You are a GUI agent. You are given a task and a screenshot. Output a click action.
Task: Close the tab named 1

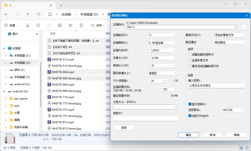click(51, 5)
